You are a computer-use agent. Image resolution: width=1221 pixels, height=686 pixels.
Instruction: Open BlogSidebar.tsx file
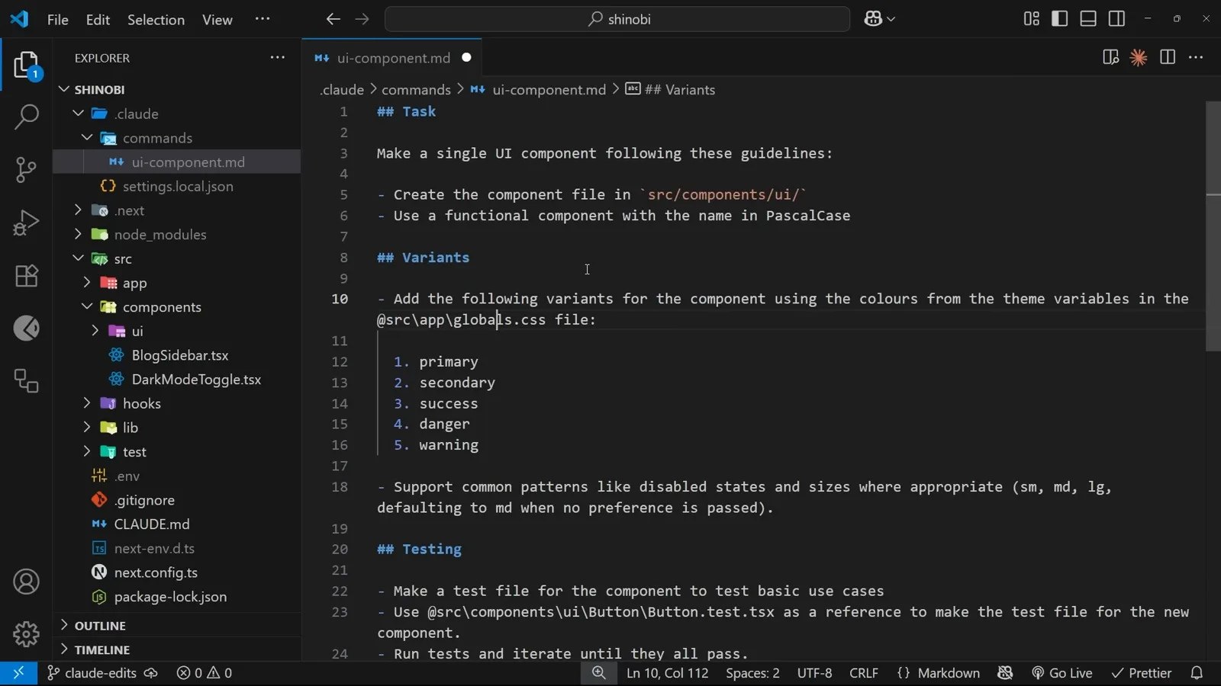(180, 355)
